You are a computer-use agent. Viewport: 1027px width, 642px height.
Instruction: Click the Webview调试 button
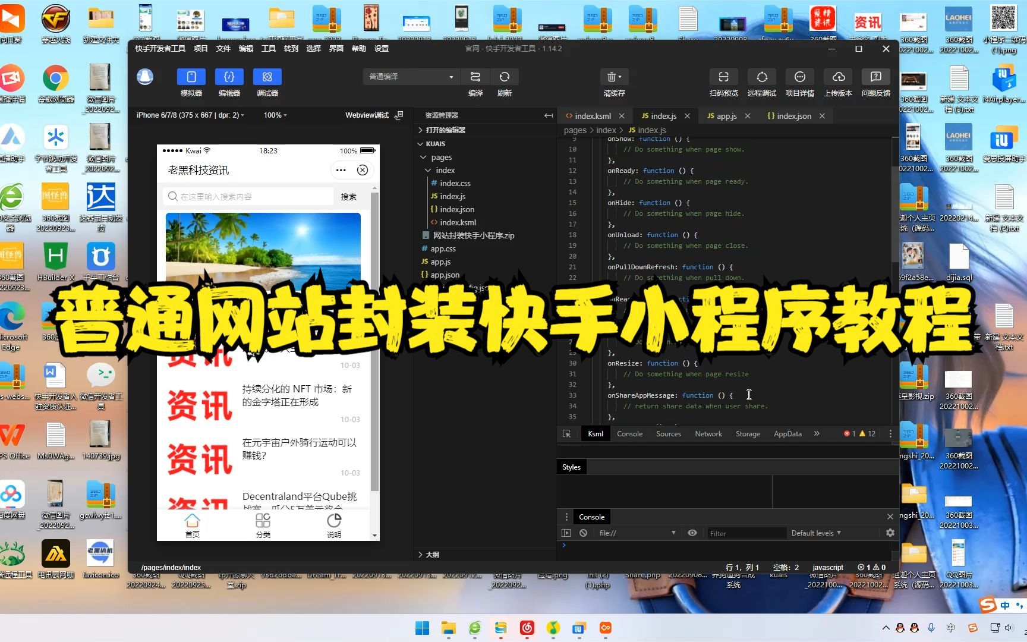(x=374, y=115)
